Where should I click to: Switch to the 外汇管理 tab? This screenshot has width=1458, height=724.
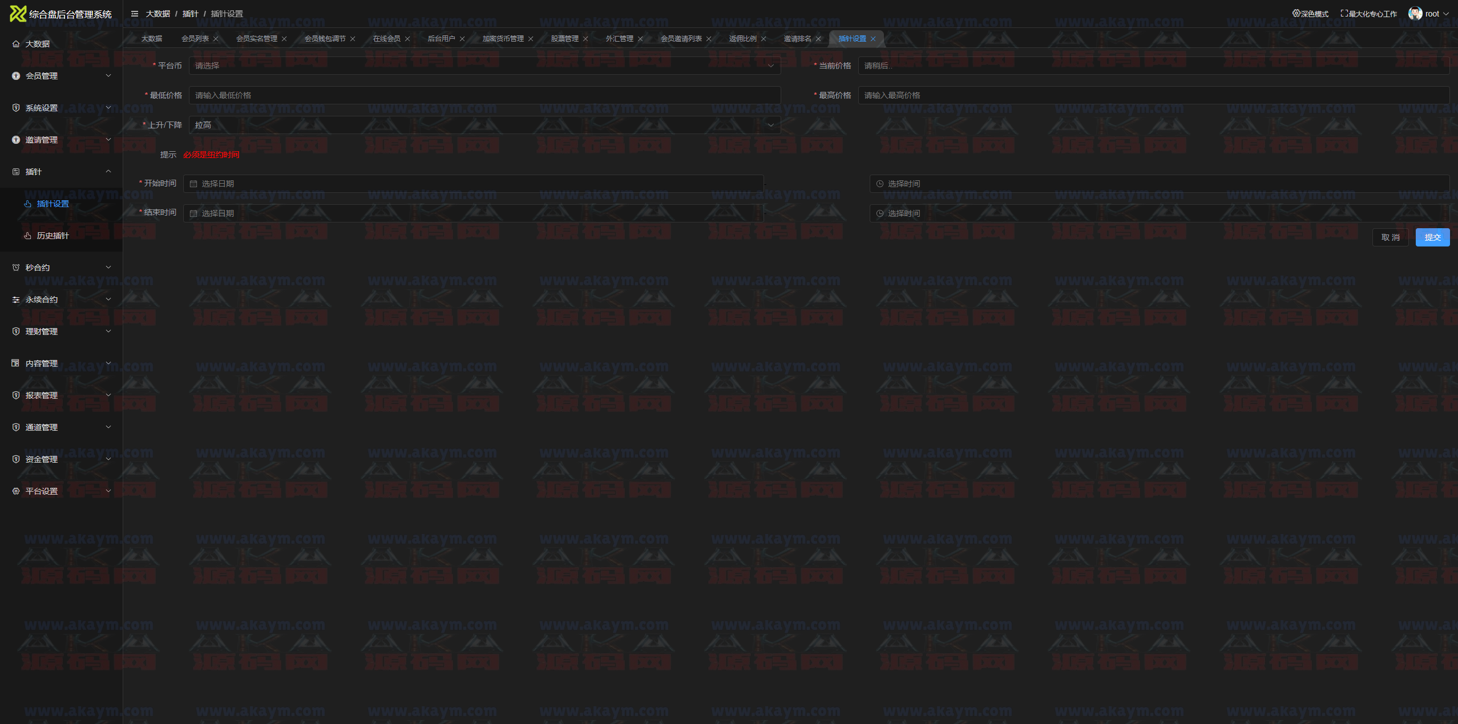(x=619, y=39)
